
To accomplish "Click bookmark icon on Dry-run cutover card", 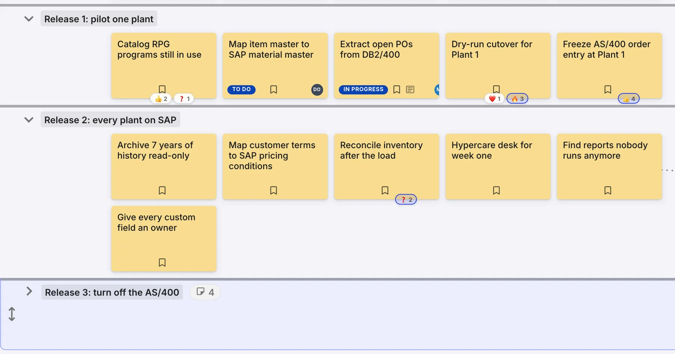I will (x=496, y=89).
